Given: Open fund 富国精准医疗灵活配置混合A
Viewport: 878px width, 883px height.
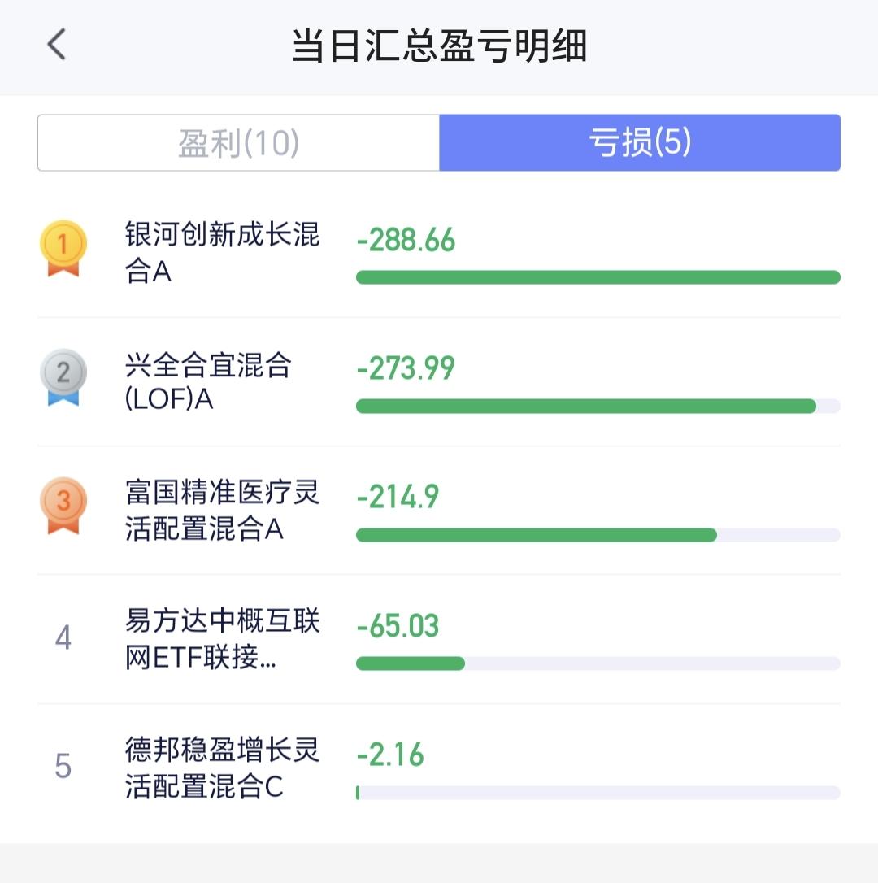Looking at the screenshot, I should pos(222,510).
